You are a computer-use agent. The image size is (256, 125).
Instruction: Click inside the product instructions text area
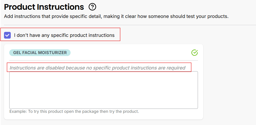point(103,90)
